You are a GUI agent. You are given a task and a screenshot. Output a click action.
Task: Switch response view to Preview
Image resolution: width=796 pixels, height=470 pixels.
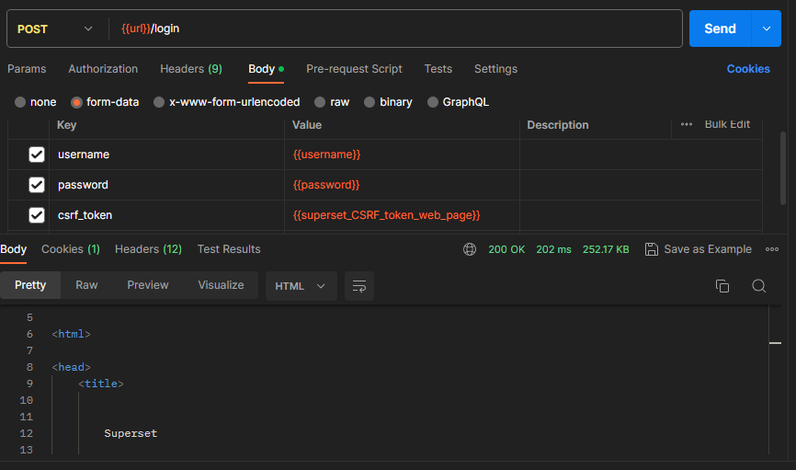click(x=148, y=285)
